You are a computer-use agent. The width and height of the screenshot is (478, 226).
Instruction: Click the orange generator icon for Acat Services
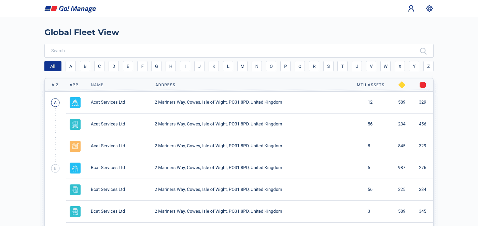pyautogui.click(x=75, y=146)
